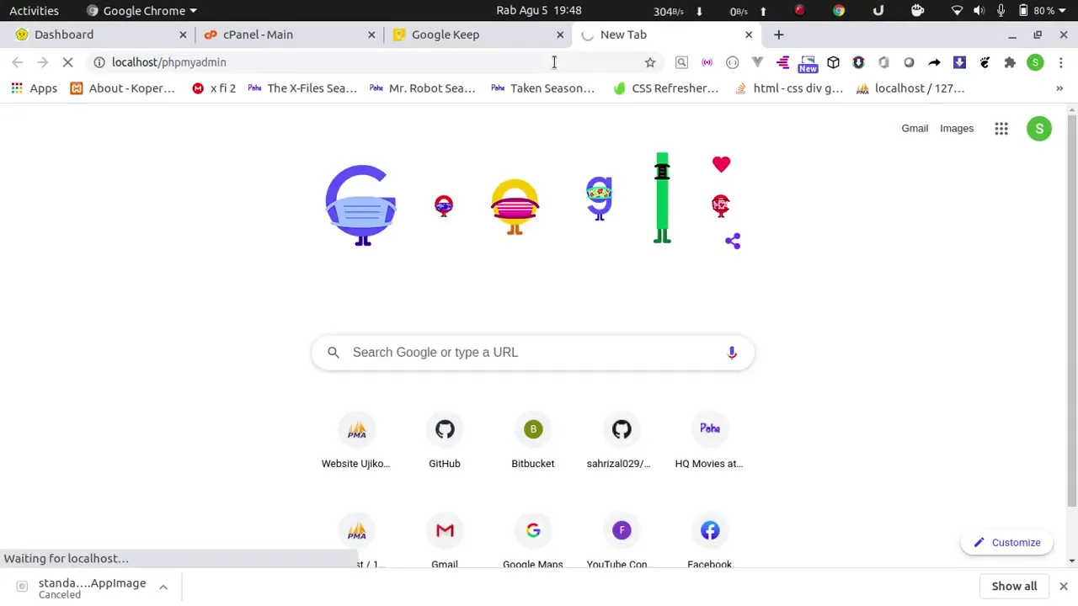Click the magnifier extension icon in toolbar
This screenshot has height=606, width=1078.
(681, 62)
